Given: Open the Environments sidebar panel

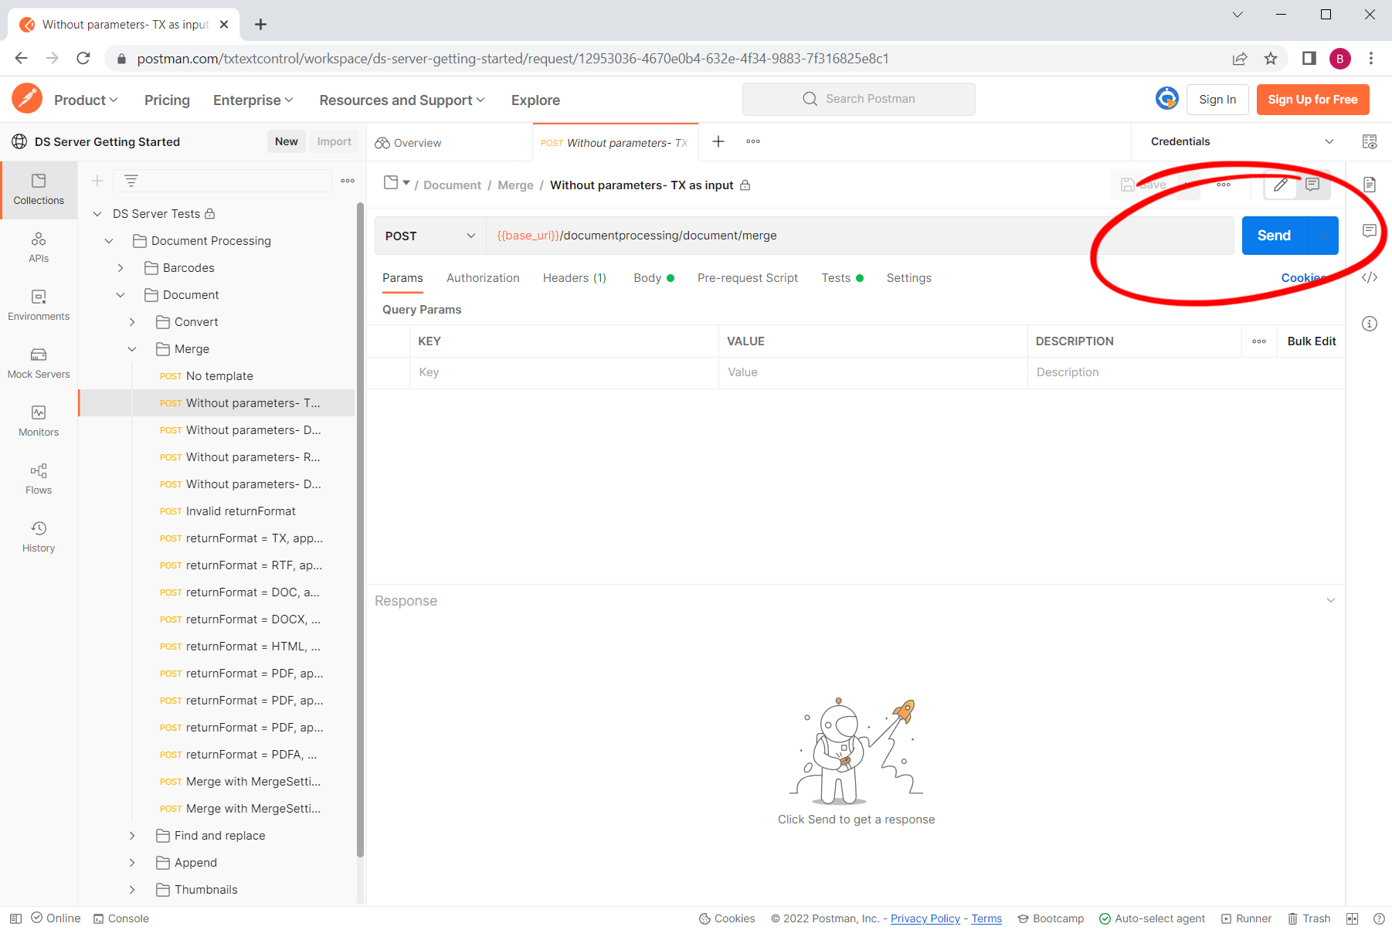Looking at the screenshot, I should 39,306.
